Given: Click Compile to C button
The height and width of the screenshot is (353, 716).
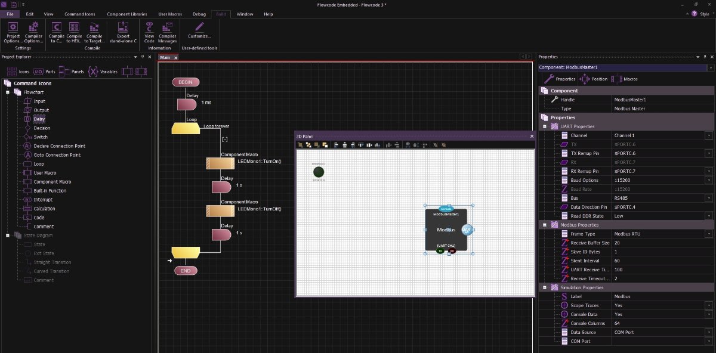Looking at the screenshot, I should click(x=57, y=32).
